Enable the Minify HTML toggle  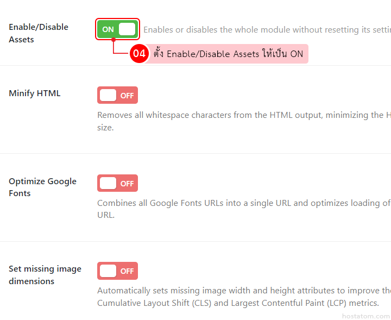117,95
